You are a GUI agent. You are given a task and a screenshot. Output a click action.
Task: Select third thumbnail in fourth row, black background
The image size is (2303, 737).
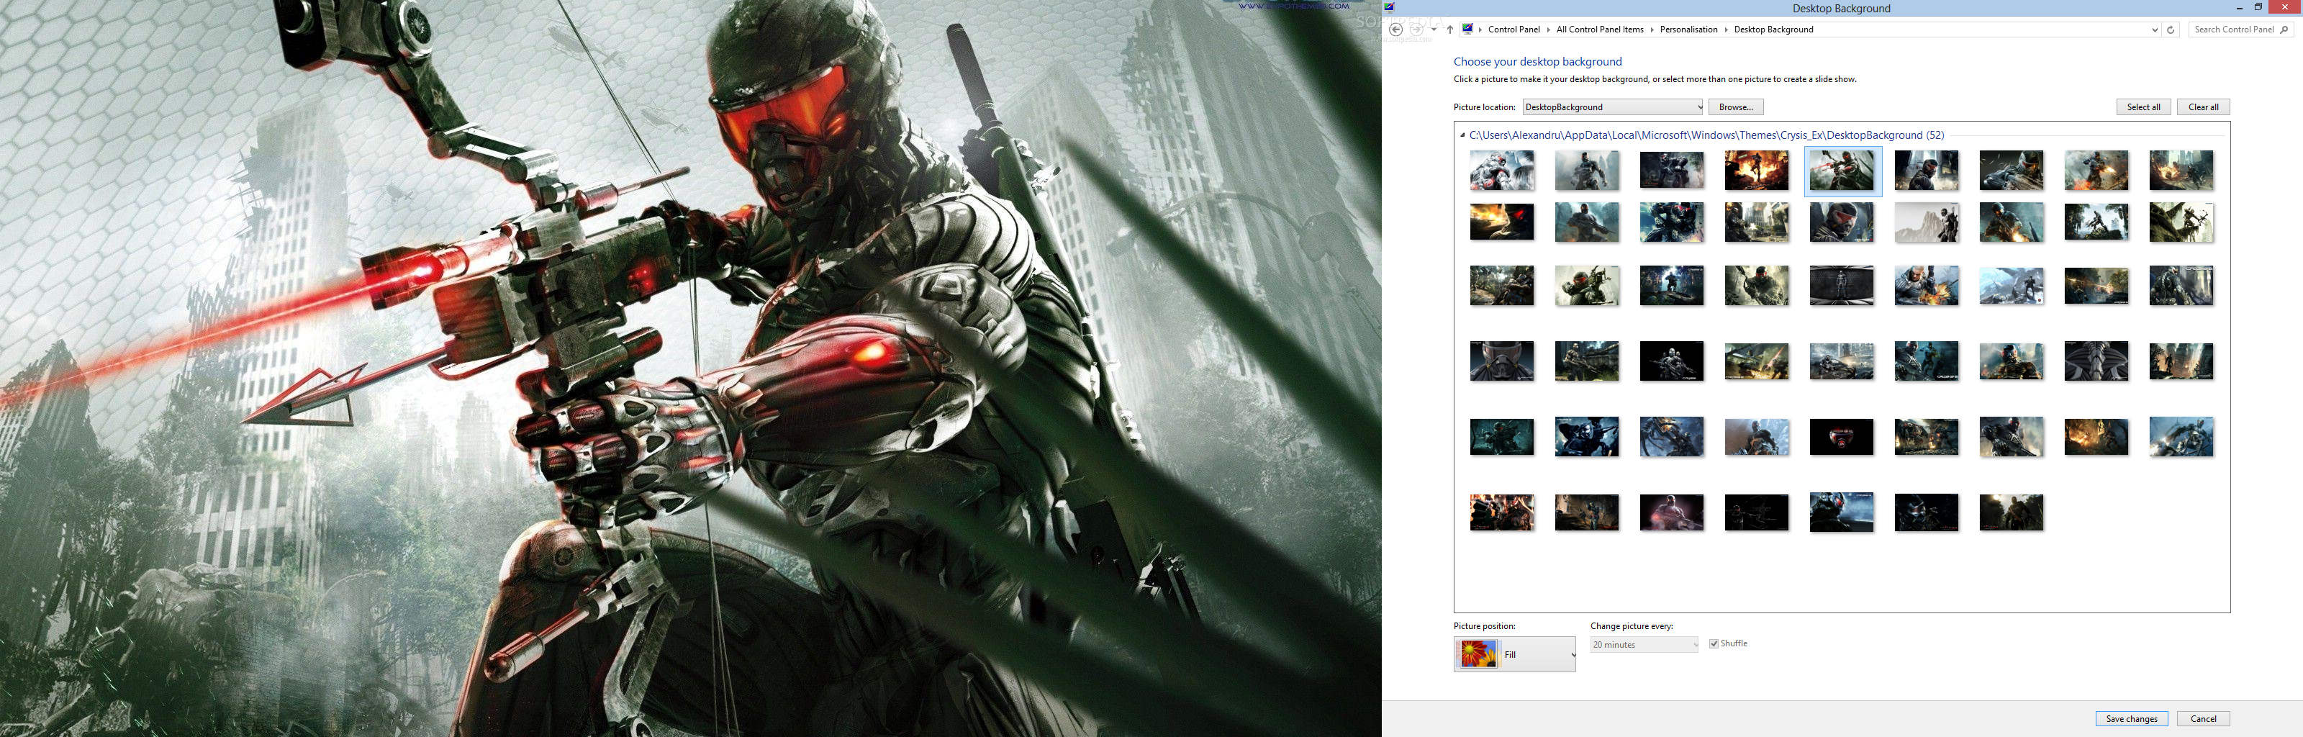[x=1672, y=361]
